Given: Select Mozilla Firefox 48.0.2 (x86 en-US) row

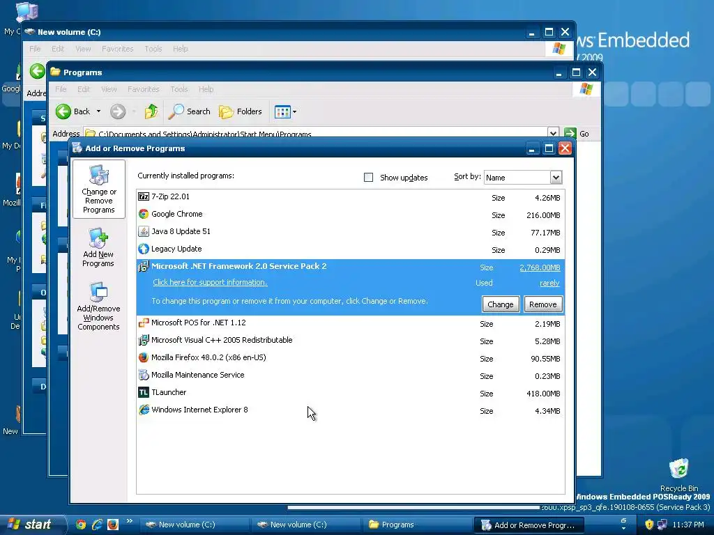Looking at the screenshot, I should [x=350, y=358].
